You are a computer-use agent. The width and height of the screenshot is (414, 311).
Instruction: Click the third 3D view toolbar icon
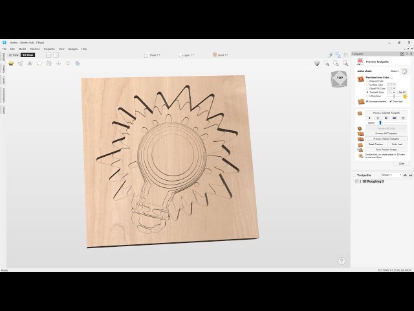pos(30,63)
